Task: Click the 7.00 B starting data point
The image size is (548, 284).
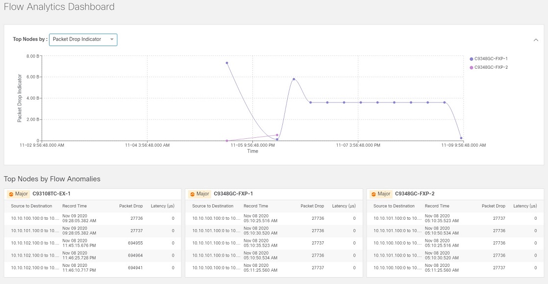Action: click(x=227, y=63)
